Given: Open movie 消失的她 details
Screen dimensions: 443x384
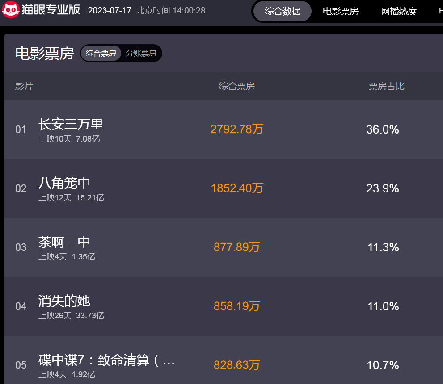Looking at the screenshot, I should 64,301.
